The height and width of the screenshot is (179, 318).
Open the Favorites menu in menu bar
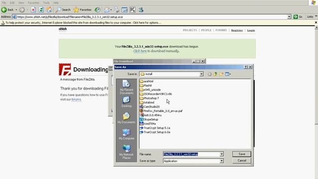pyautogui.click(x=33, y=2)
